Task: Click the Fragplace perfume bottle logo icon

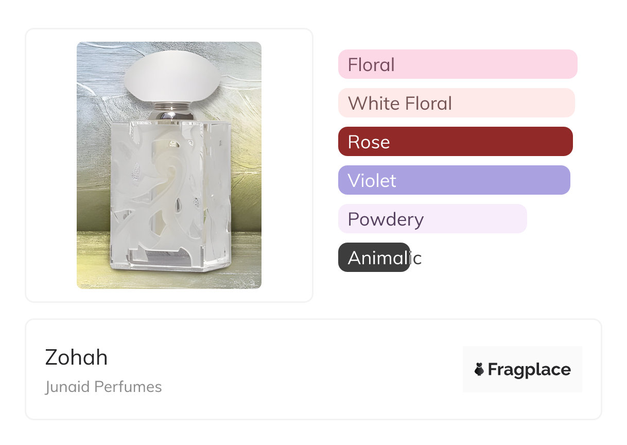Action: 479,369
